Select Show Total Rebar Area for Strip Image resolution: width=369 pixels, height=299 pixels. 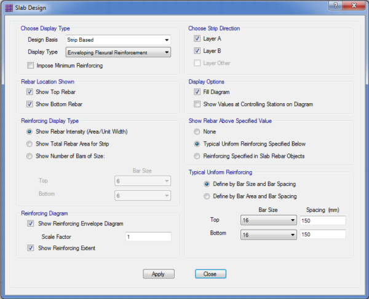click(30, 144)
